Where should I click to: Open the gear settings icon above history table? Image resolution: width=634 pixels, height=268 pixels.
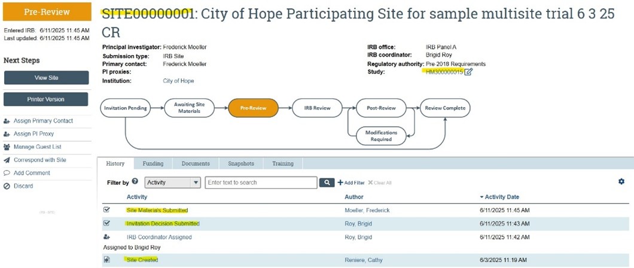(621, 181)
